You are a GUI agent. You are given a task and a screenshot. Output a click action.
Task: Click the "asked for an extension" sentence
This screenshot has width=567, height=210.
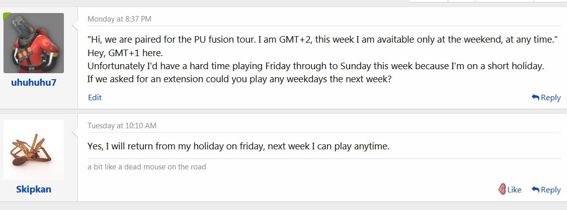[239, 79]
